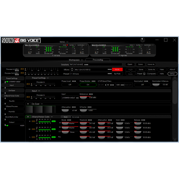The width and height of the screenshot is (179, 179).
Task: Open three-dot menu in Micro field
Action: tap(109, 70)
